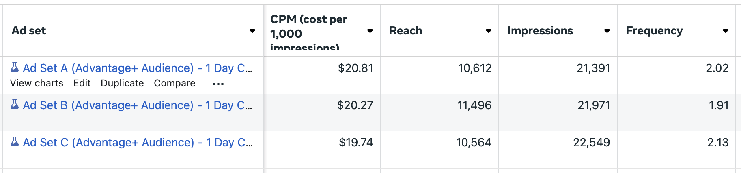Screen dimensions: 741x173
Task: Sort by the Frequency column header
Action: point(654,31)
